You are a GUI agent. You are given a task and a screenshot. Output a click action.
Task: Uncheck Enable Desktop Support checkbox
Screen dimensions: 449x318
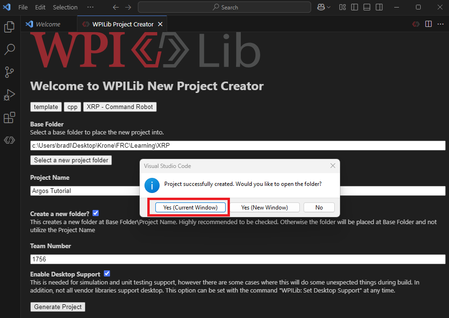pyautogui.click(x=107, y=274)
